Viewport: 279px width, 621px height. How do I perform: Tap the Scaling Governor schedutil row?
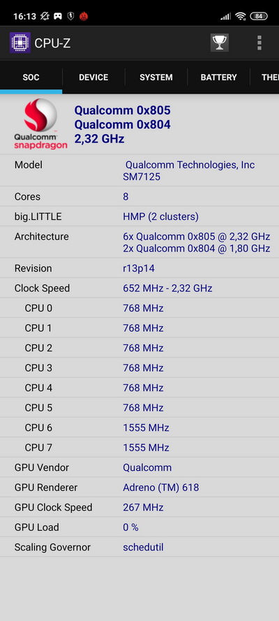point(139,547)
